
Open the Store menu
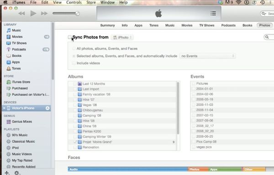91,2
